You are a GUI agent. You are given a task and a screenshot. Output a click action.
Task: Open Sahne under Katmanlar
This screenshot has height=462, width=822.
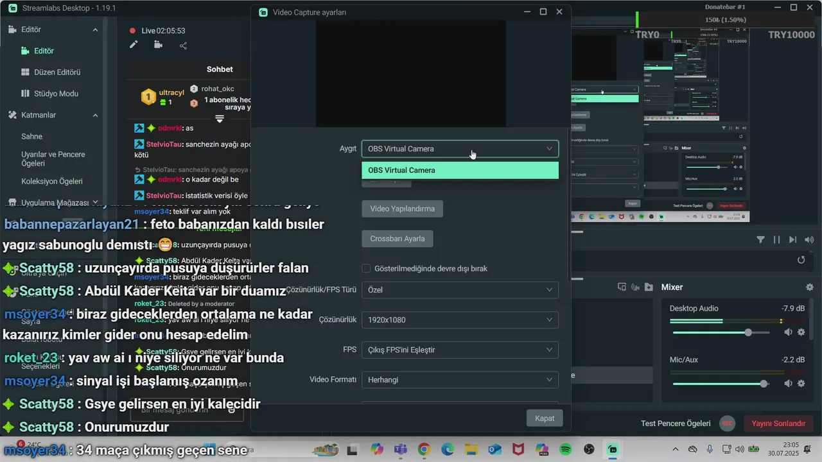(31, 136)
